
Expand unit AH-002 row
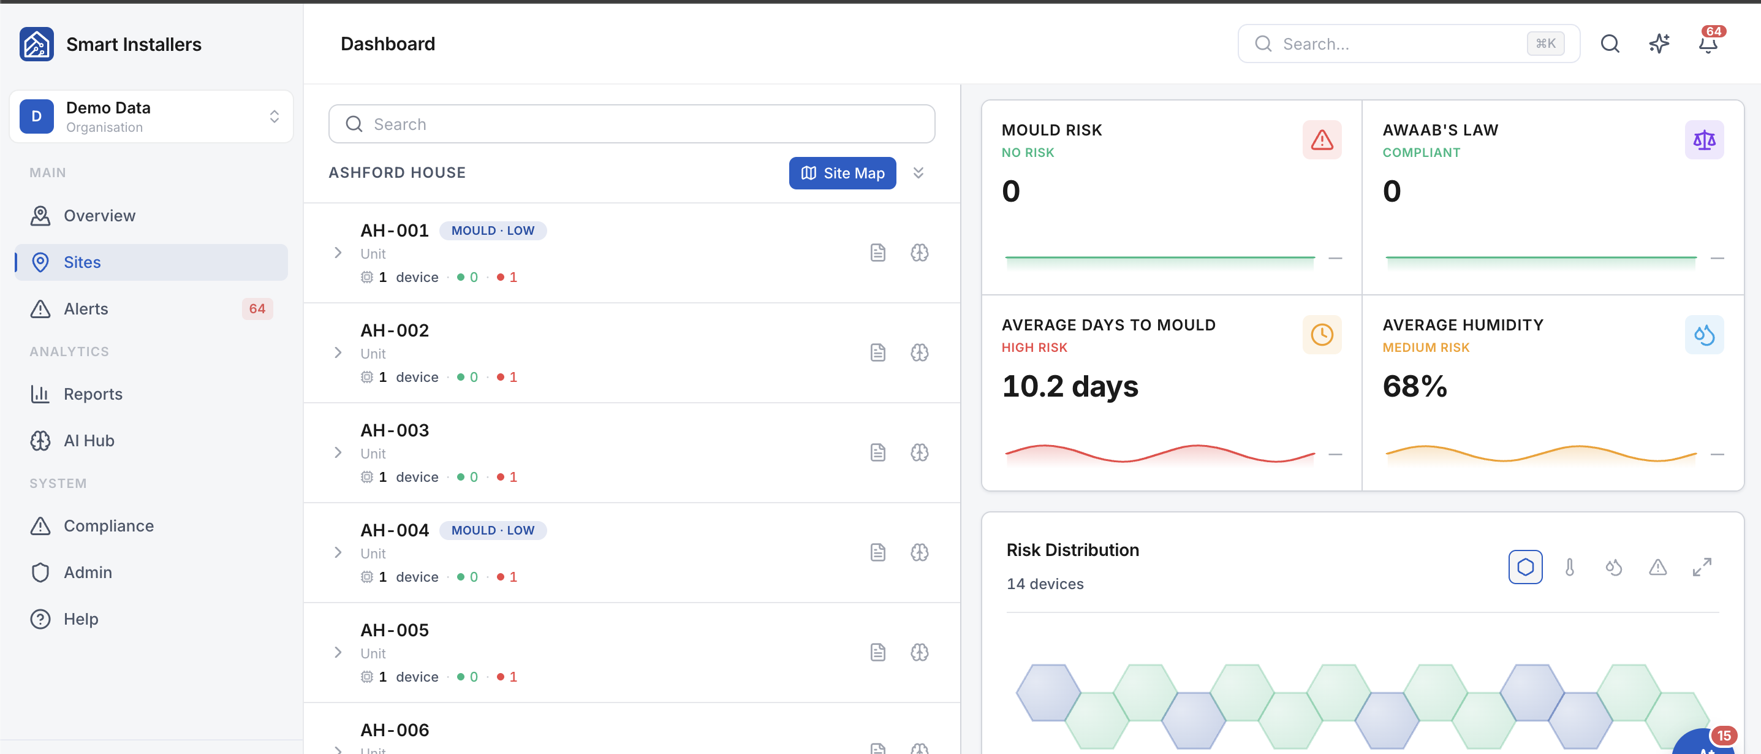click(338, 352)
